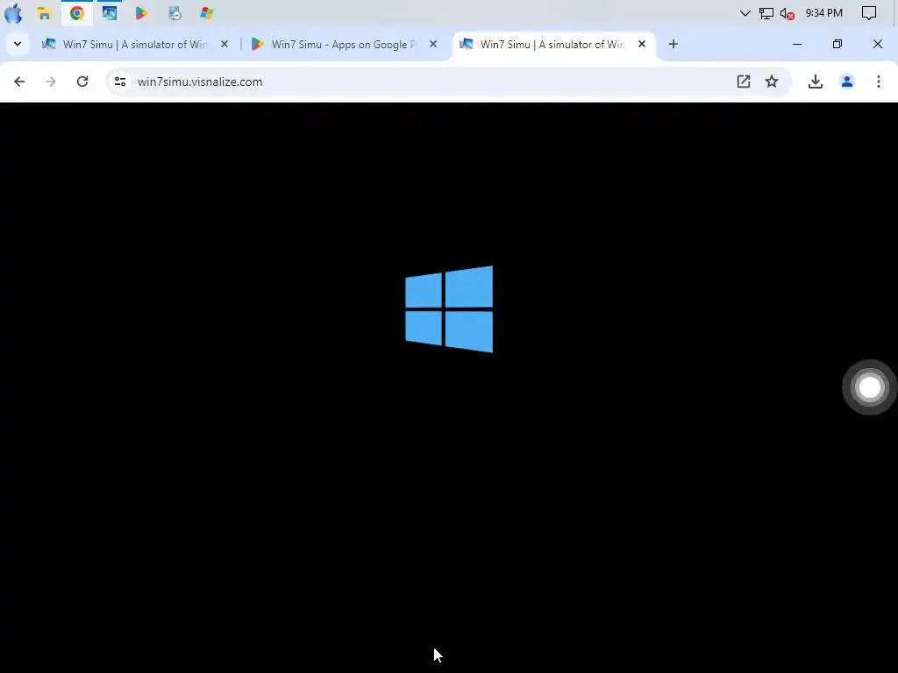This screenshot has height=673, width=898.
Task: View site information for win7simu.visnalize.com
Action: coord(119,81)
